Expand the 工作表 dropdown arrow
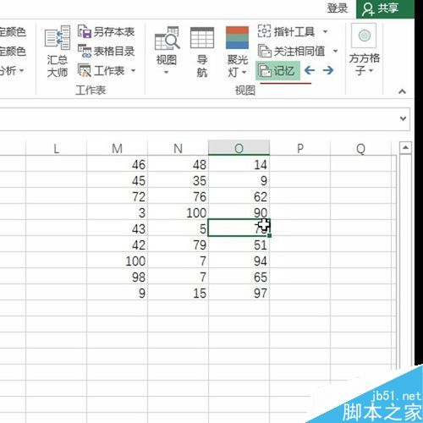The height and width of the screenshot is (423, 423). pos(133,70)
